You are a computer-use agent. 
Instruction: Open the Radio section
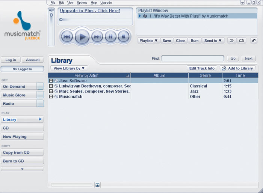pos(19,104)
